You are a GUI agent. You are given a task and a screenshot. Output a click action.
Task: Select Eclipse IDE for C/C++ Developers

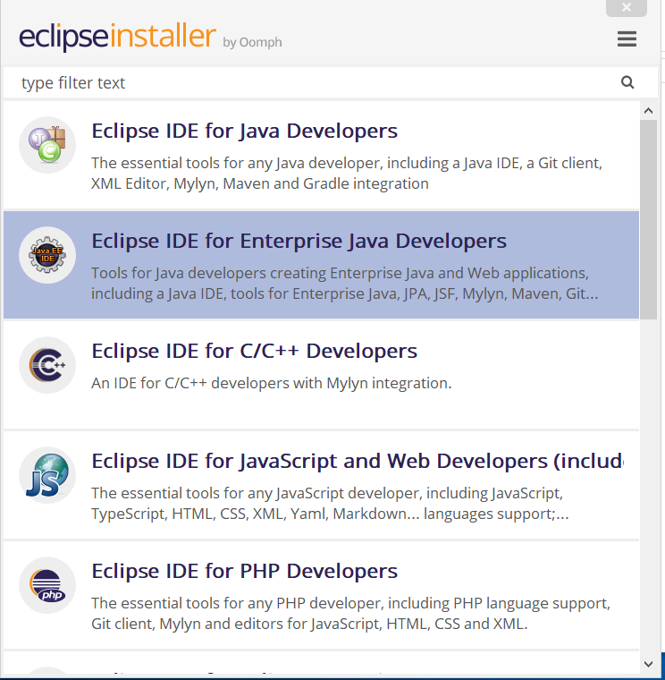(x=321, y=375)
